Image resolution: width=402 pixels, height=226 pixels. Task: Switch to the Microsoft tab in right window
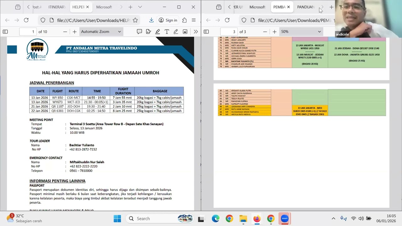coord(257,7)
